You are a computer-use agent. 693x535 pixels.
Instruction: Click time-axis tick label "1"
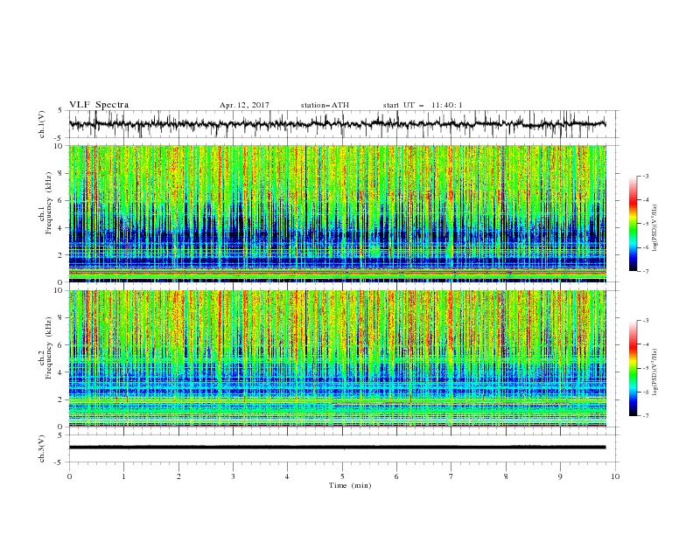124,476
